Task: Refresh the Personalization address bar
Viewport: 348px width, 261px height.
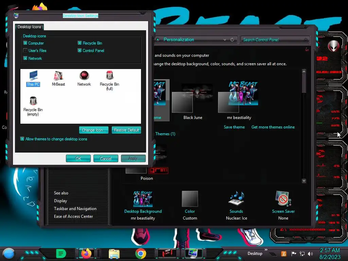Action: 232,40
